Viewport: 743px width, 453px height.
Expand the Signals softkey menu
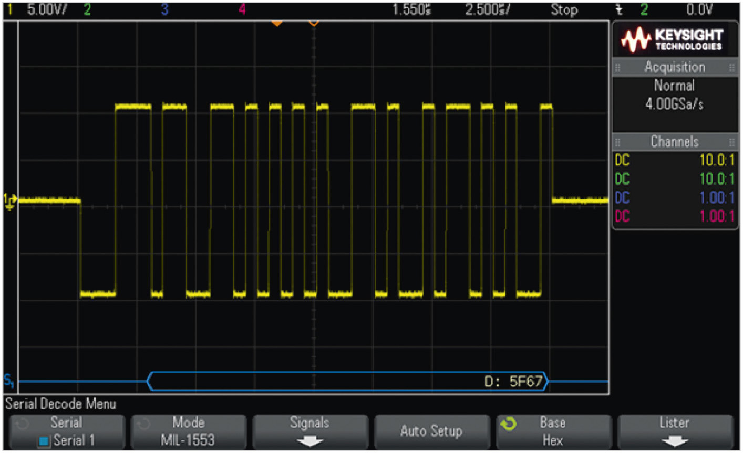pyautogui.click(x=310, y=431)
